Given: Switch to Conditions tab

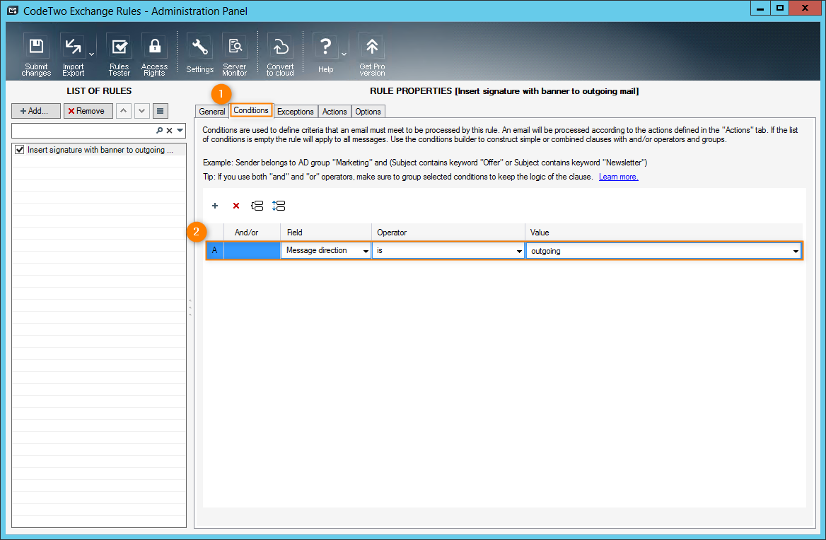Looking at the screenshot, I should pos(251,110).
